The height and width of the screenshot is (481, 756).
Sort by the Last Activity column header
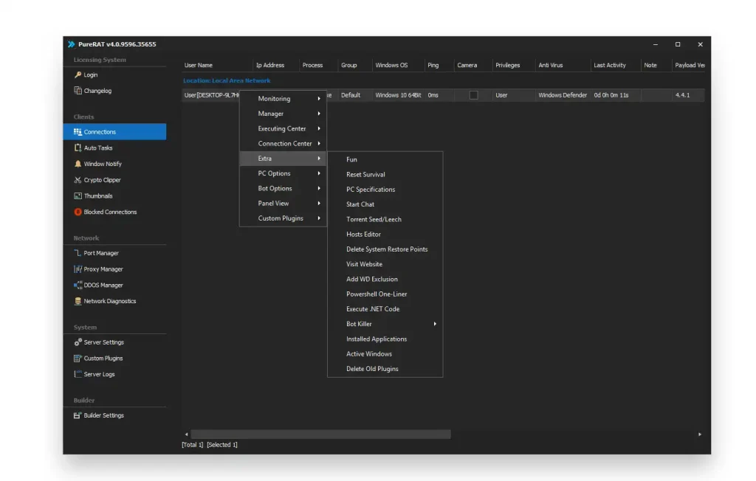609,66
